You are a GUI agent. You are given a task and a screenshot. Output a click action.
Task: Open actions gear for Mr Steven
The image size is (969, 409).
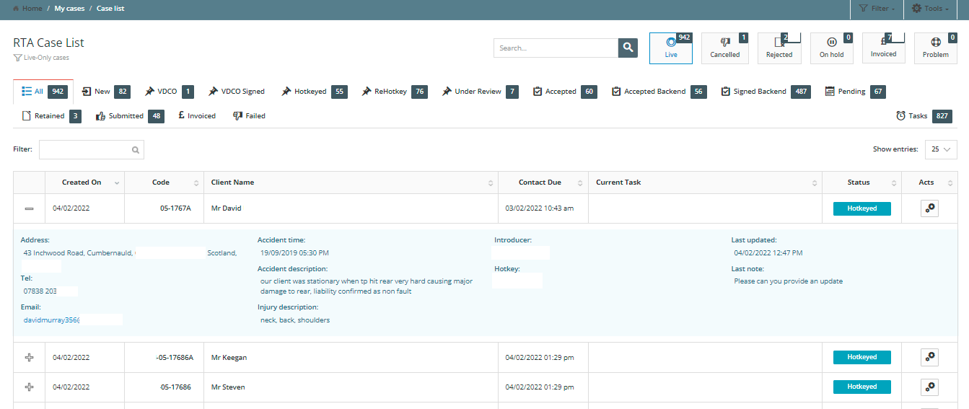point(929,387)
